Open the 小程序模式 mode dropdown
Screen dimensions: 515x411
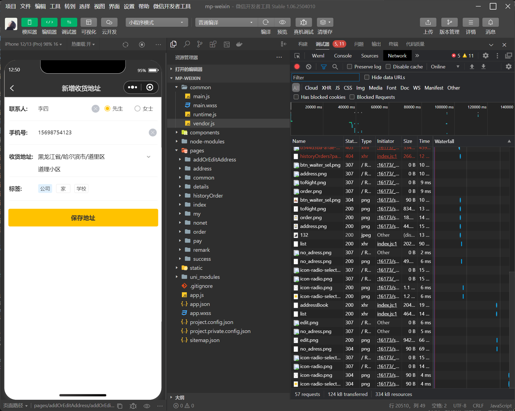click(156, 22)
